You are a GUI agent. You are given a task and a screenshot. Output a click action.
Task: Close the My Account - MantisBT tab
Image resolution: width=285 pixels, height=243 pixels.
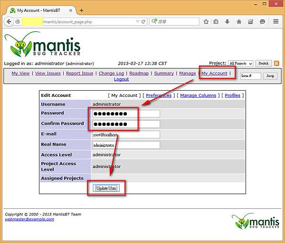click(71, 10)
